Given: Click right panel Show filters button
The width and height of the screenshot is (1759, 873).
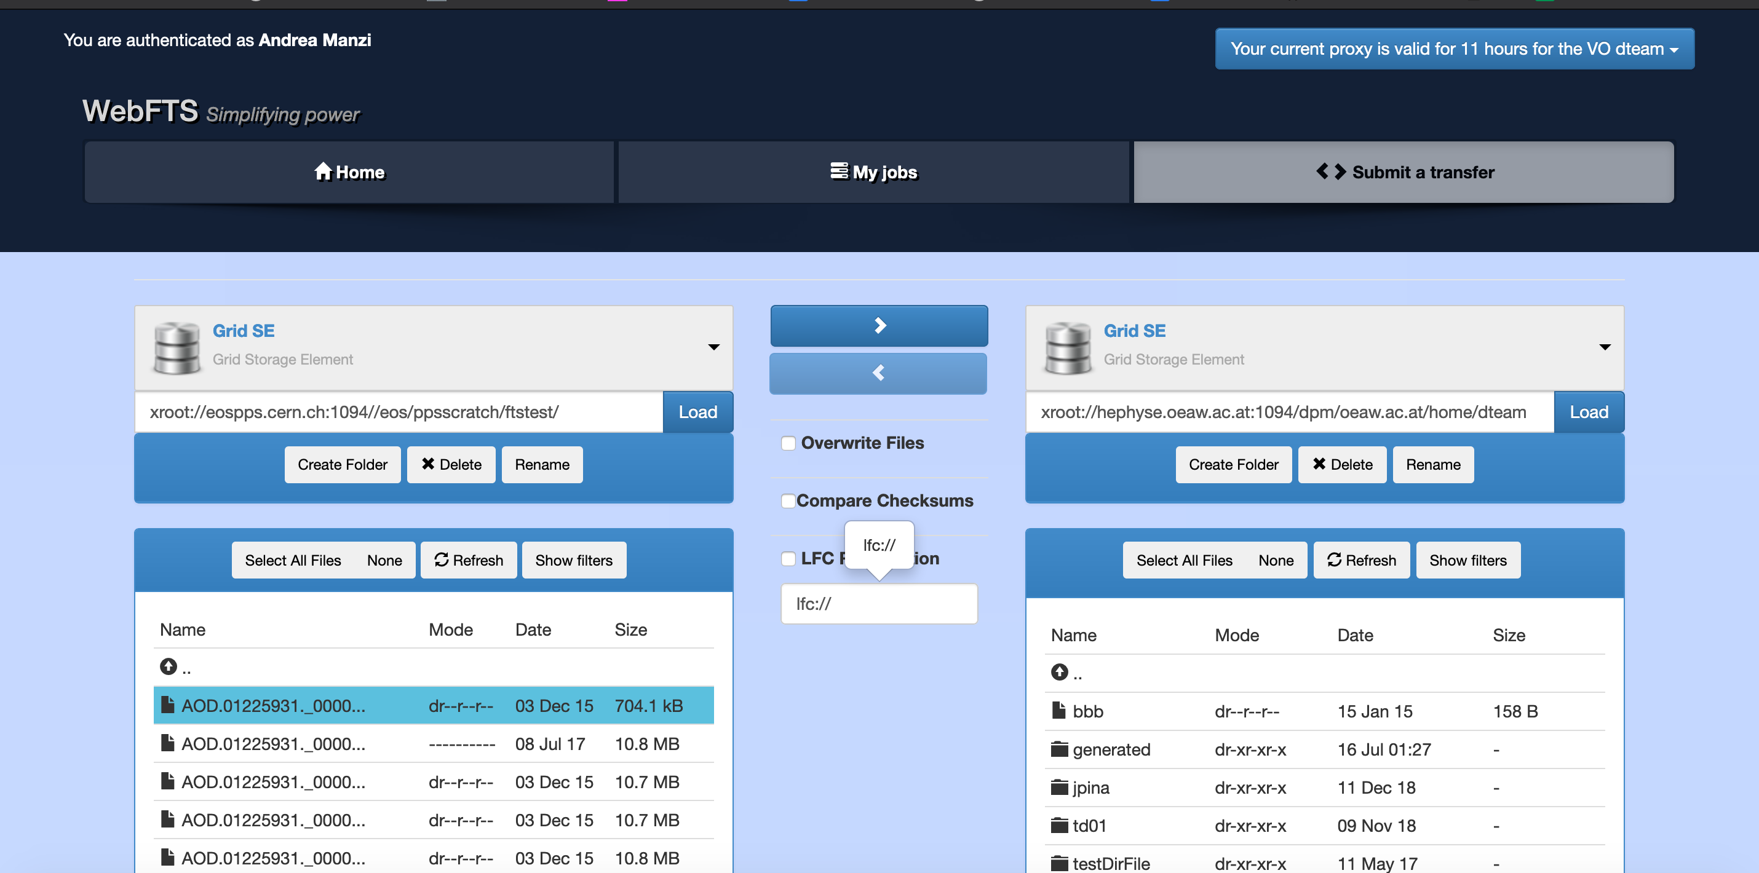Looking at the screenshot, I should point(1467,559).
